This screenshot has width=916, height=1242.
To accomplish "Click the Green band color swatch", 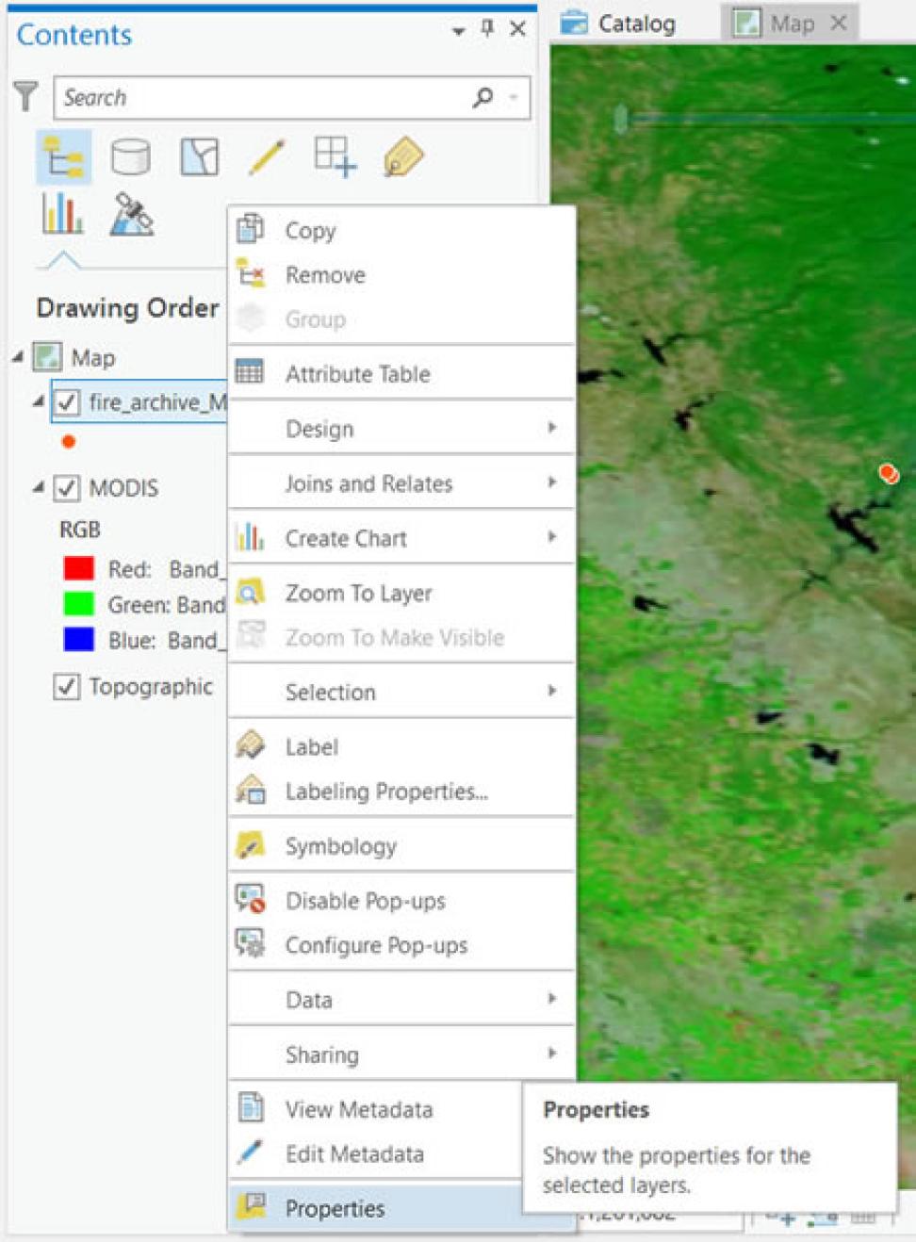I will 78,603.
